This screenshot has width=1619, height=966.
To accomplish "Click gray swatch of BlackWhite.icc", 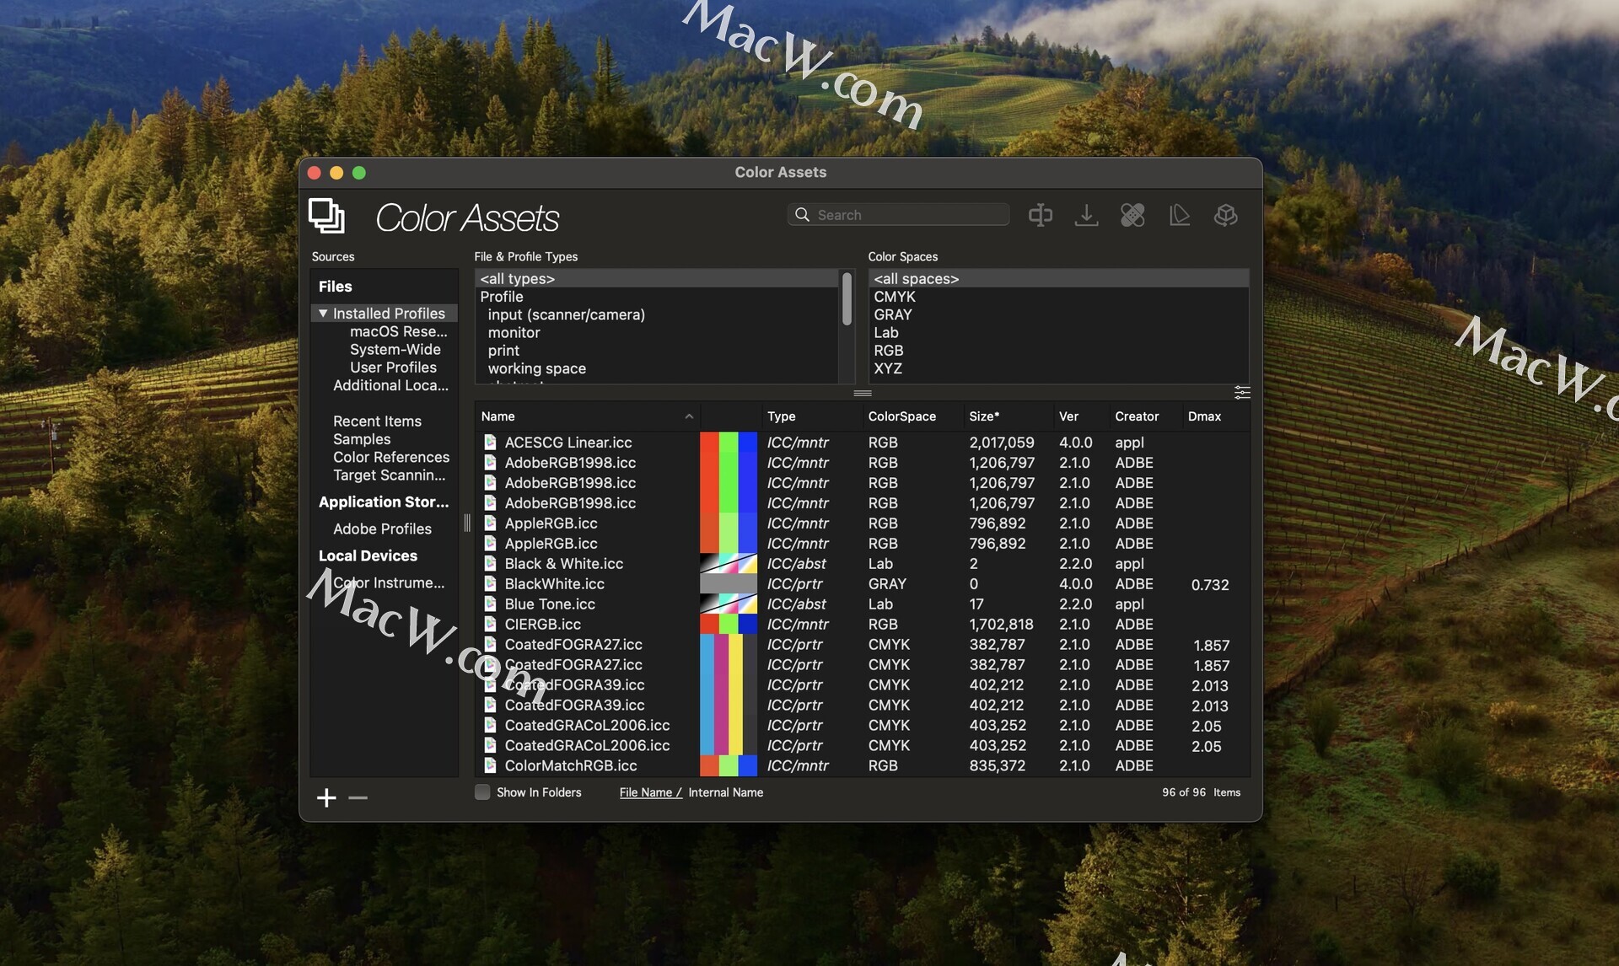I will tap(729, 583).
